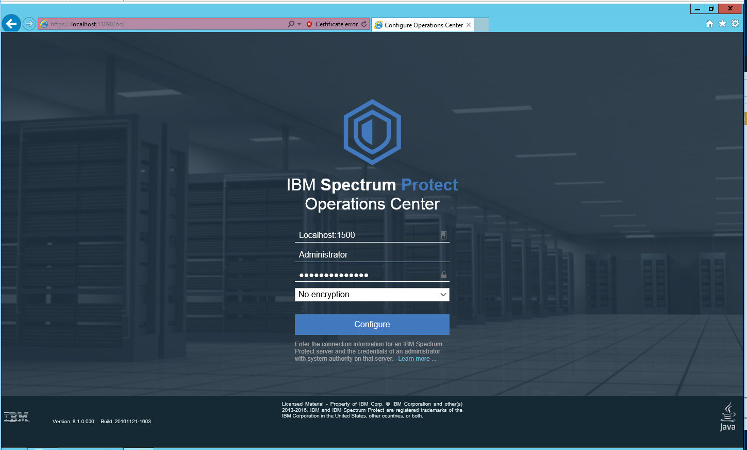Click the padlock icon in password field
This screenshot has width=747, height=450.
(443, 275)
